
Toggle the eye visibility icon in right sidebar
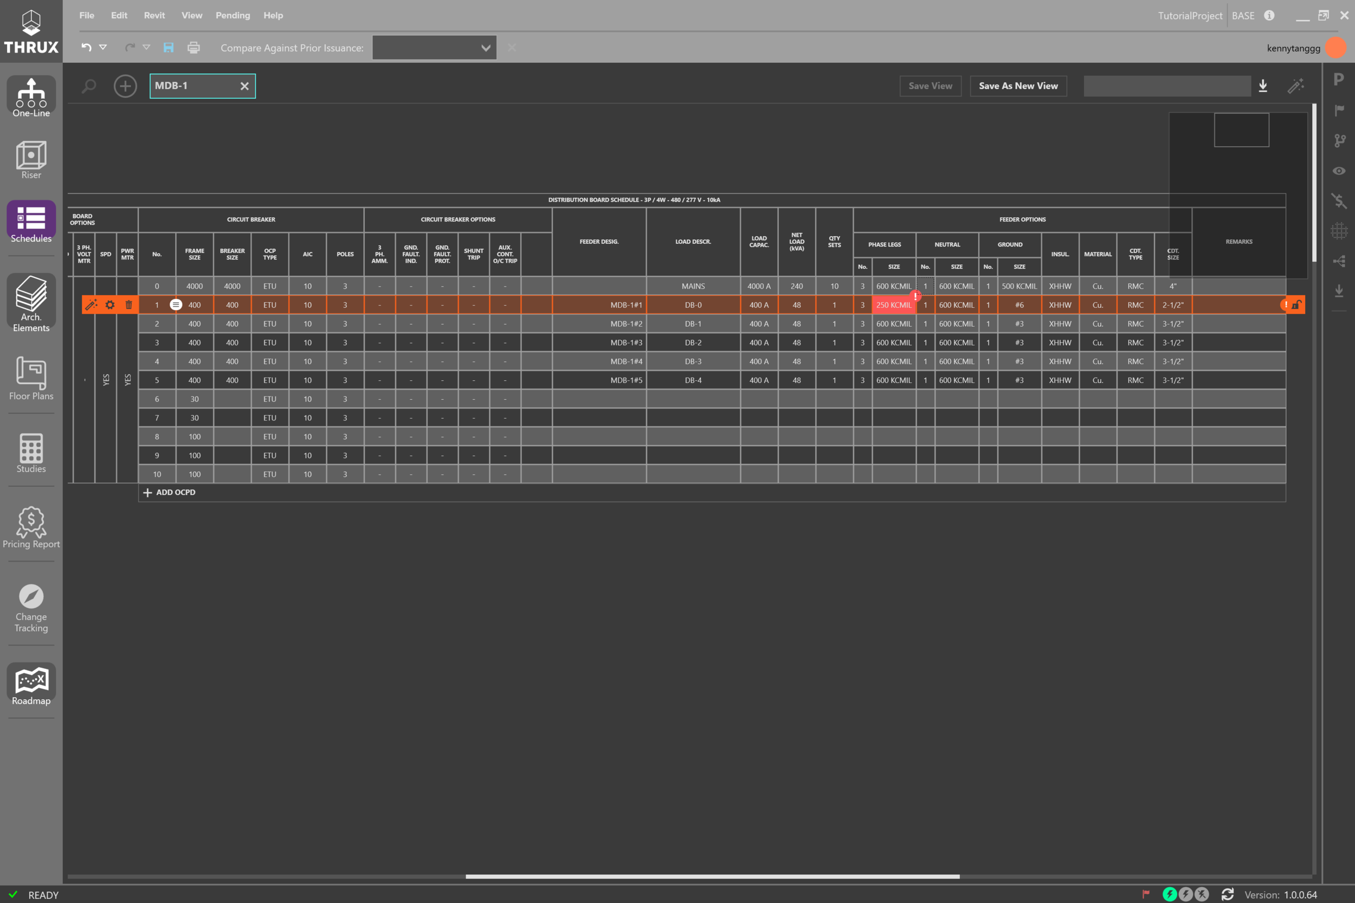pyautogui.click(x=1339, y=171)
